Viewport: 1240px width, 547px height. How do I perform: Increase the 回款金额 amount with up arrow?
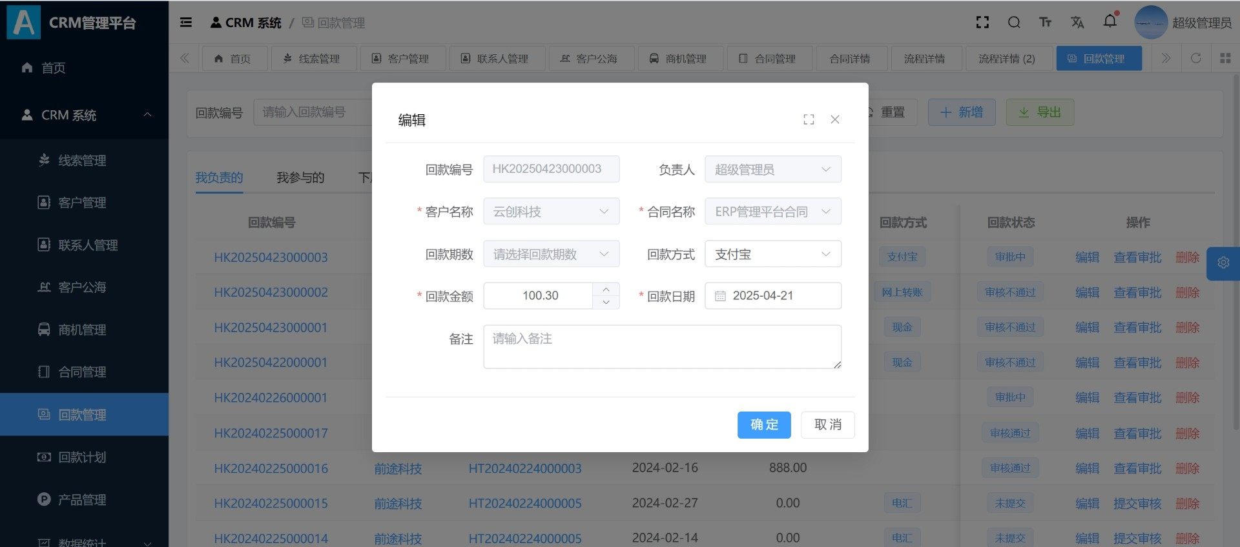pyautogui.click(x=606, y=290)
